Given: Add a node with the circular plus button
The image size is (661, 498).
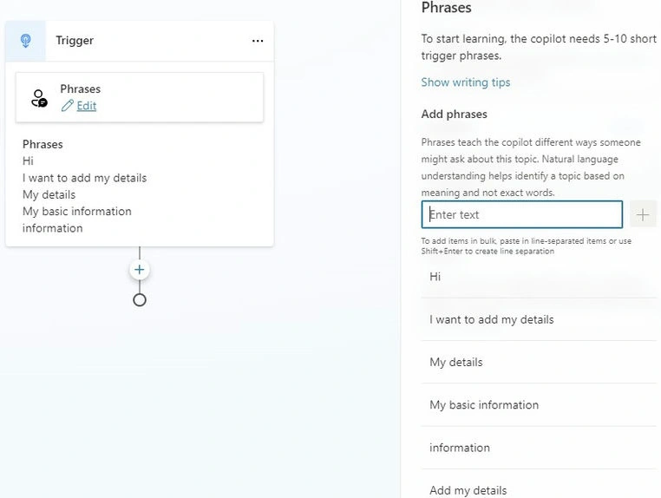Looking at the screenshot, I should [x=139, y=270].
